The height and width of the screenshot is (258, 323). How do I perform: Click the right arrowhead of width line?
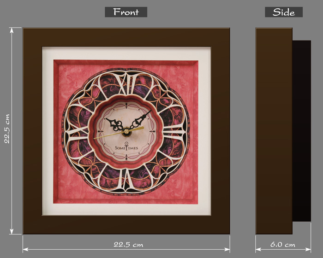click(227, 249)
